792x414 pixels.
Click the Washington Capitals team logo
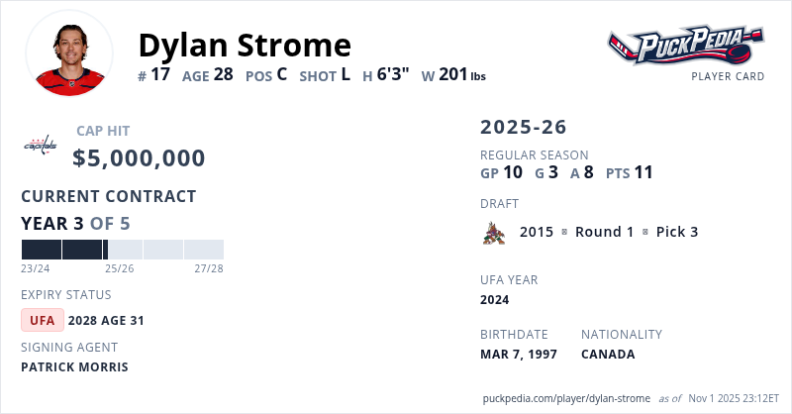point(41,148)
